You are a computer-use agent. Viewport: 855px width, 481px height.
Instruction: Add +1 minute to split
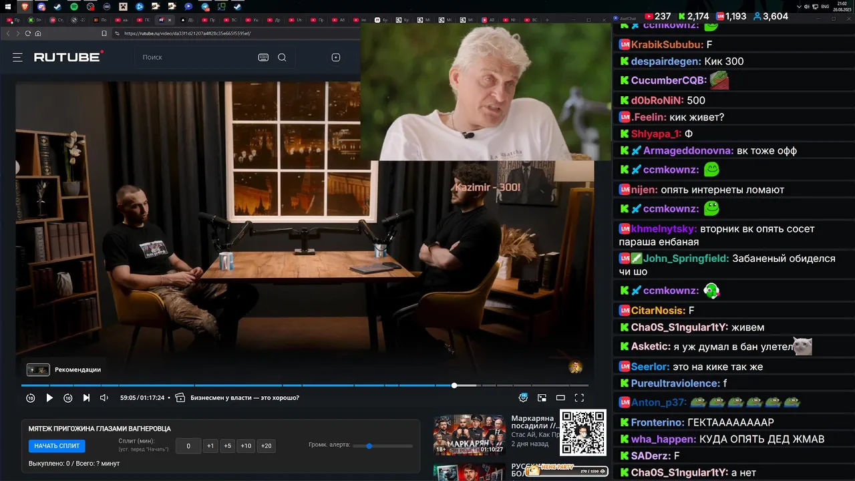210,446
